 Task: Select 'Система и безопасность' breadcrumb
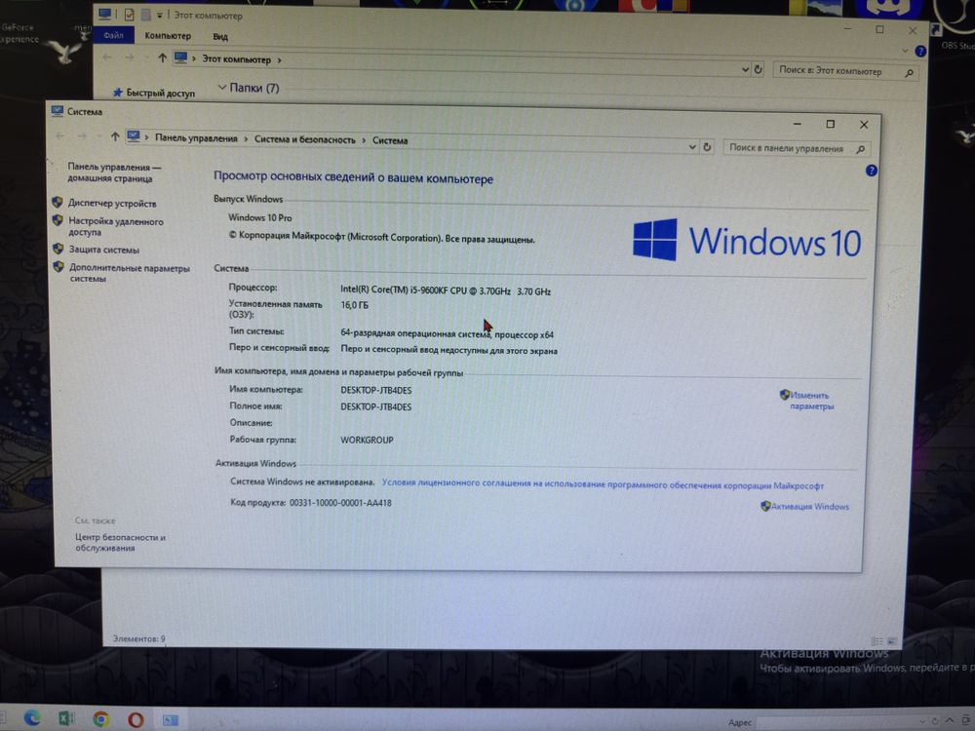click(304, 139)
